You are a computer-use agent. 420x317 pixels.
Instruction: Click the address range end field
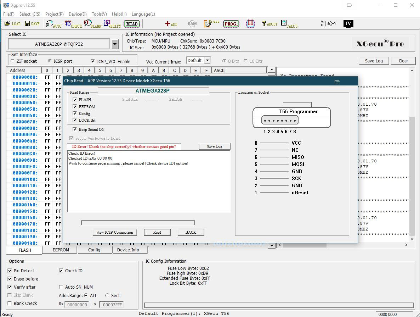click(x=111, y=305)
